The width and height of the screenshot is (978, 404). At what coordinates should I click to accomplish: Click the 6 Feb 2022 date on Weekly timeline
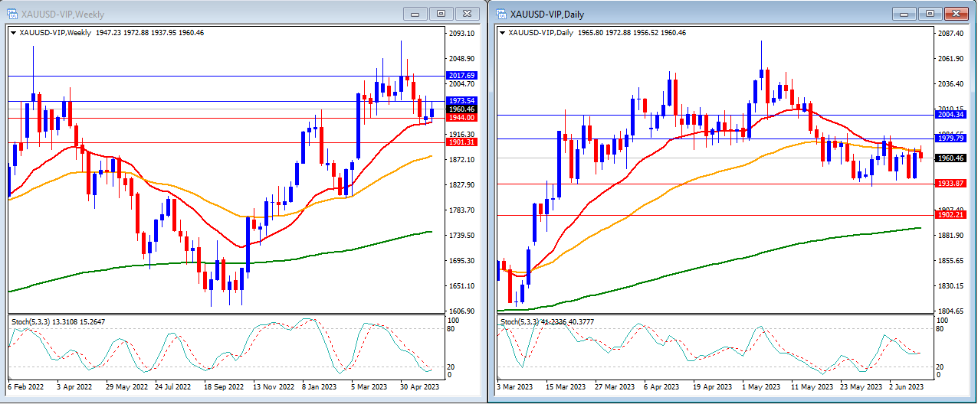click(25, 387)
